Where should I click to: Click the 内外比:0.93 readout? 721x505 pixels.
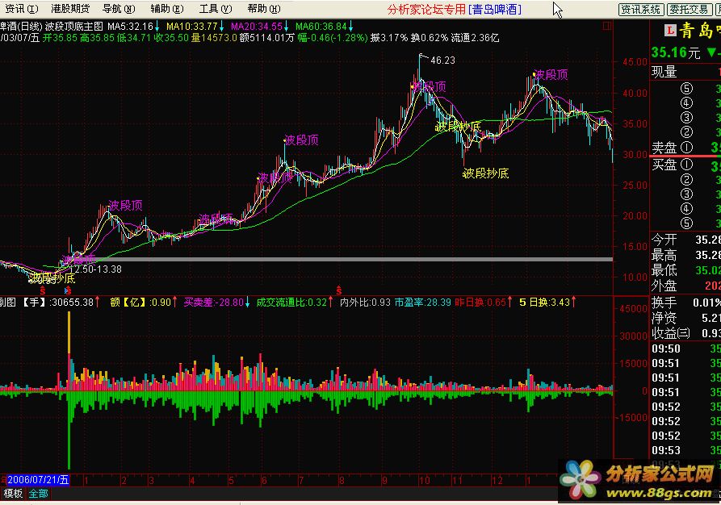pos(365,303)
